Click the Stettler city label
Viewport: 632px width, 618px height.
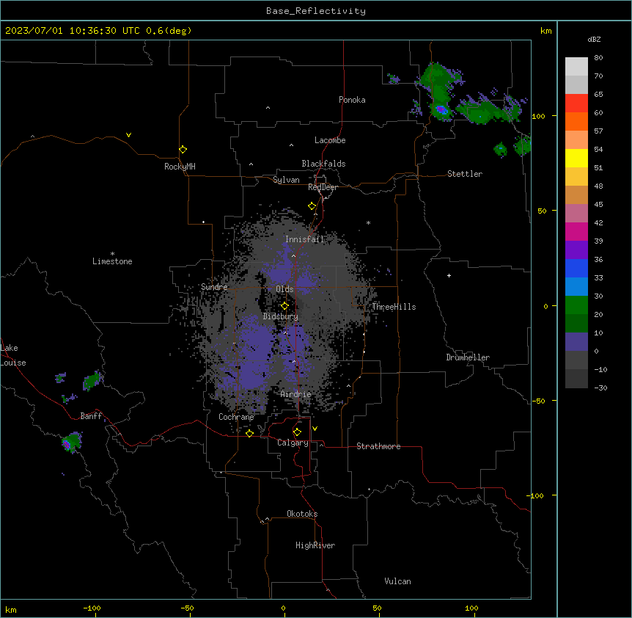(x=465, y=174)
